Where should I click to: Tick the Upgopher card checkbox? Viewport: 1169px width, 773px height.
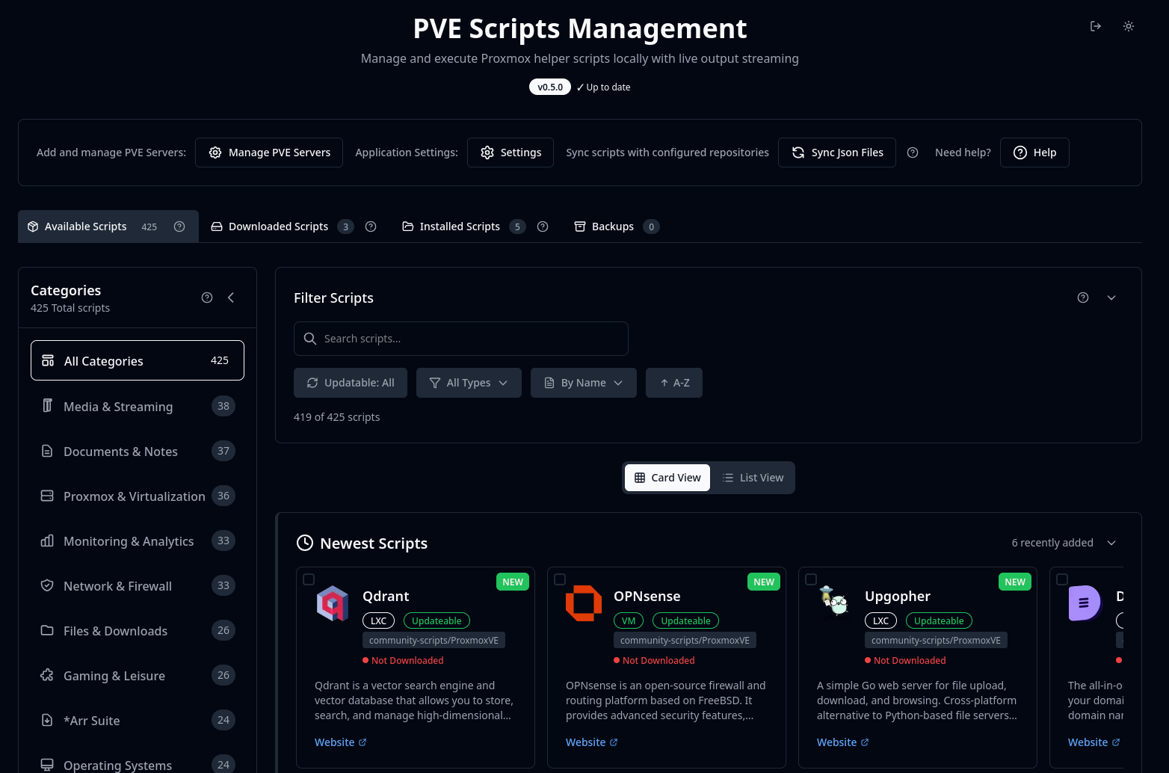point(811,579)
